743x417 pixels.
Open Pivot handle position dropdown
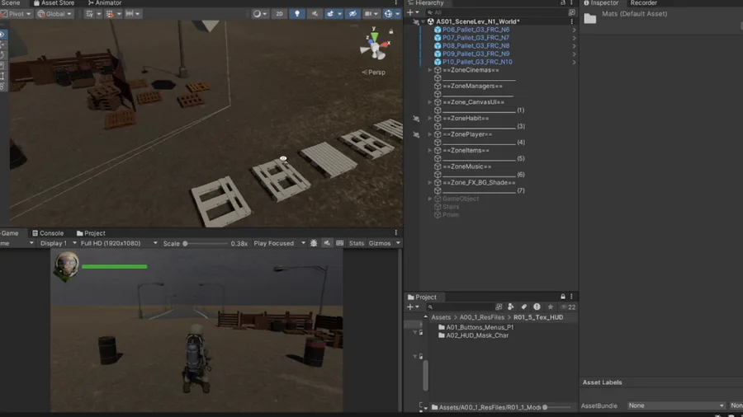click(17, 14)
